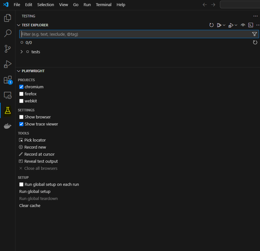
Task: Enable the webkit project checkbox
Action: pyautogui.click(x=22, y=101)
